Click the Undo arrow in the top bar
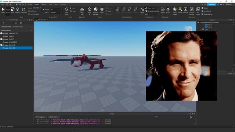Viewport: 235px width, 132px height. coord(23,4)
